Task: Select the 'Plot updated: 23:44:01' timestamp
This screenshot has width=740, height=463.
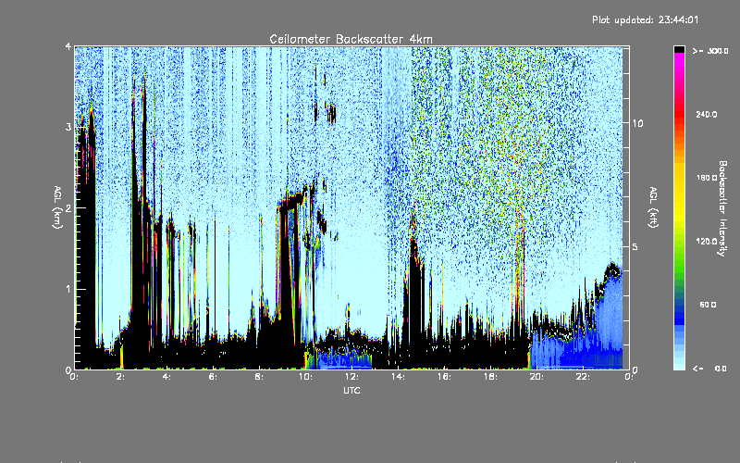Action: click(x=645, y=19)
